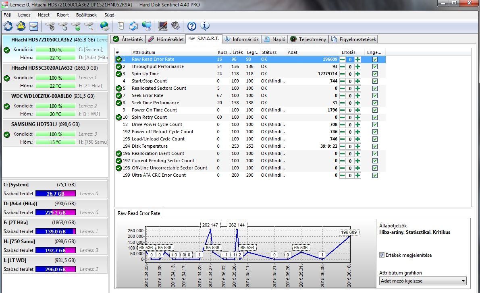Click green status check beside SAMSUNG HD753LJ Kondíció
Viewport: 480px width, 293px height.
7,134
